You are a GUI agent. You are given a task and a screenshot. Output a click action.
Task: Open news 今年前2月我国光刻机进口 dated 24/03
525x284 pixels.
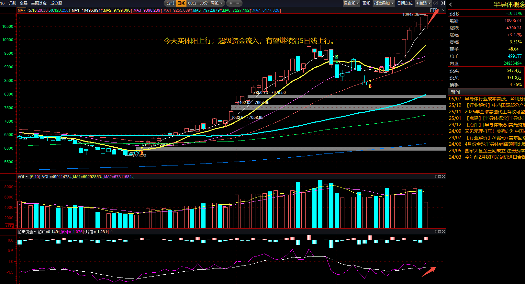click(486, 157)
